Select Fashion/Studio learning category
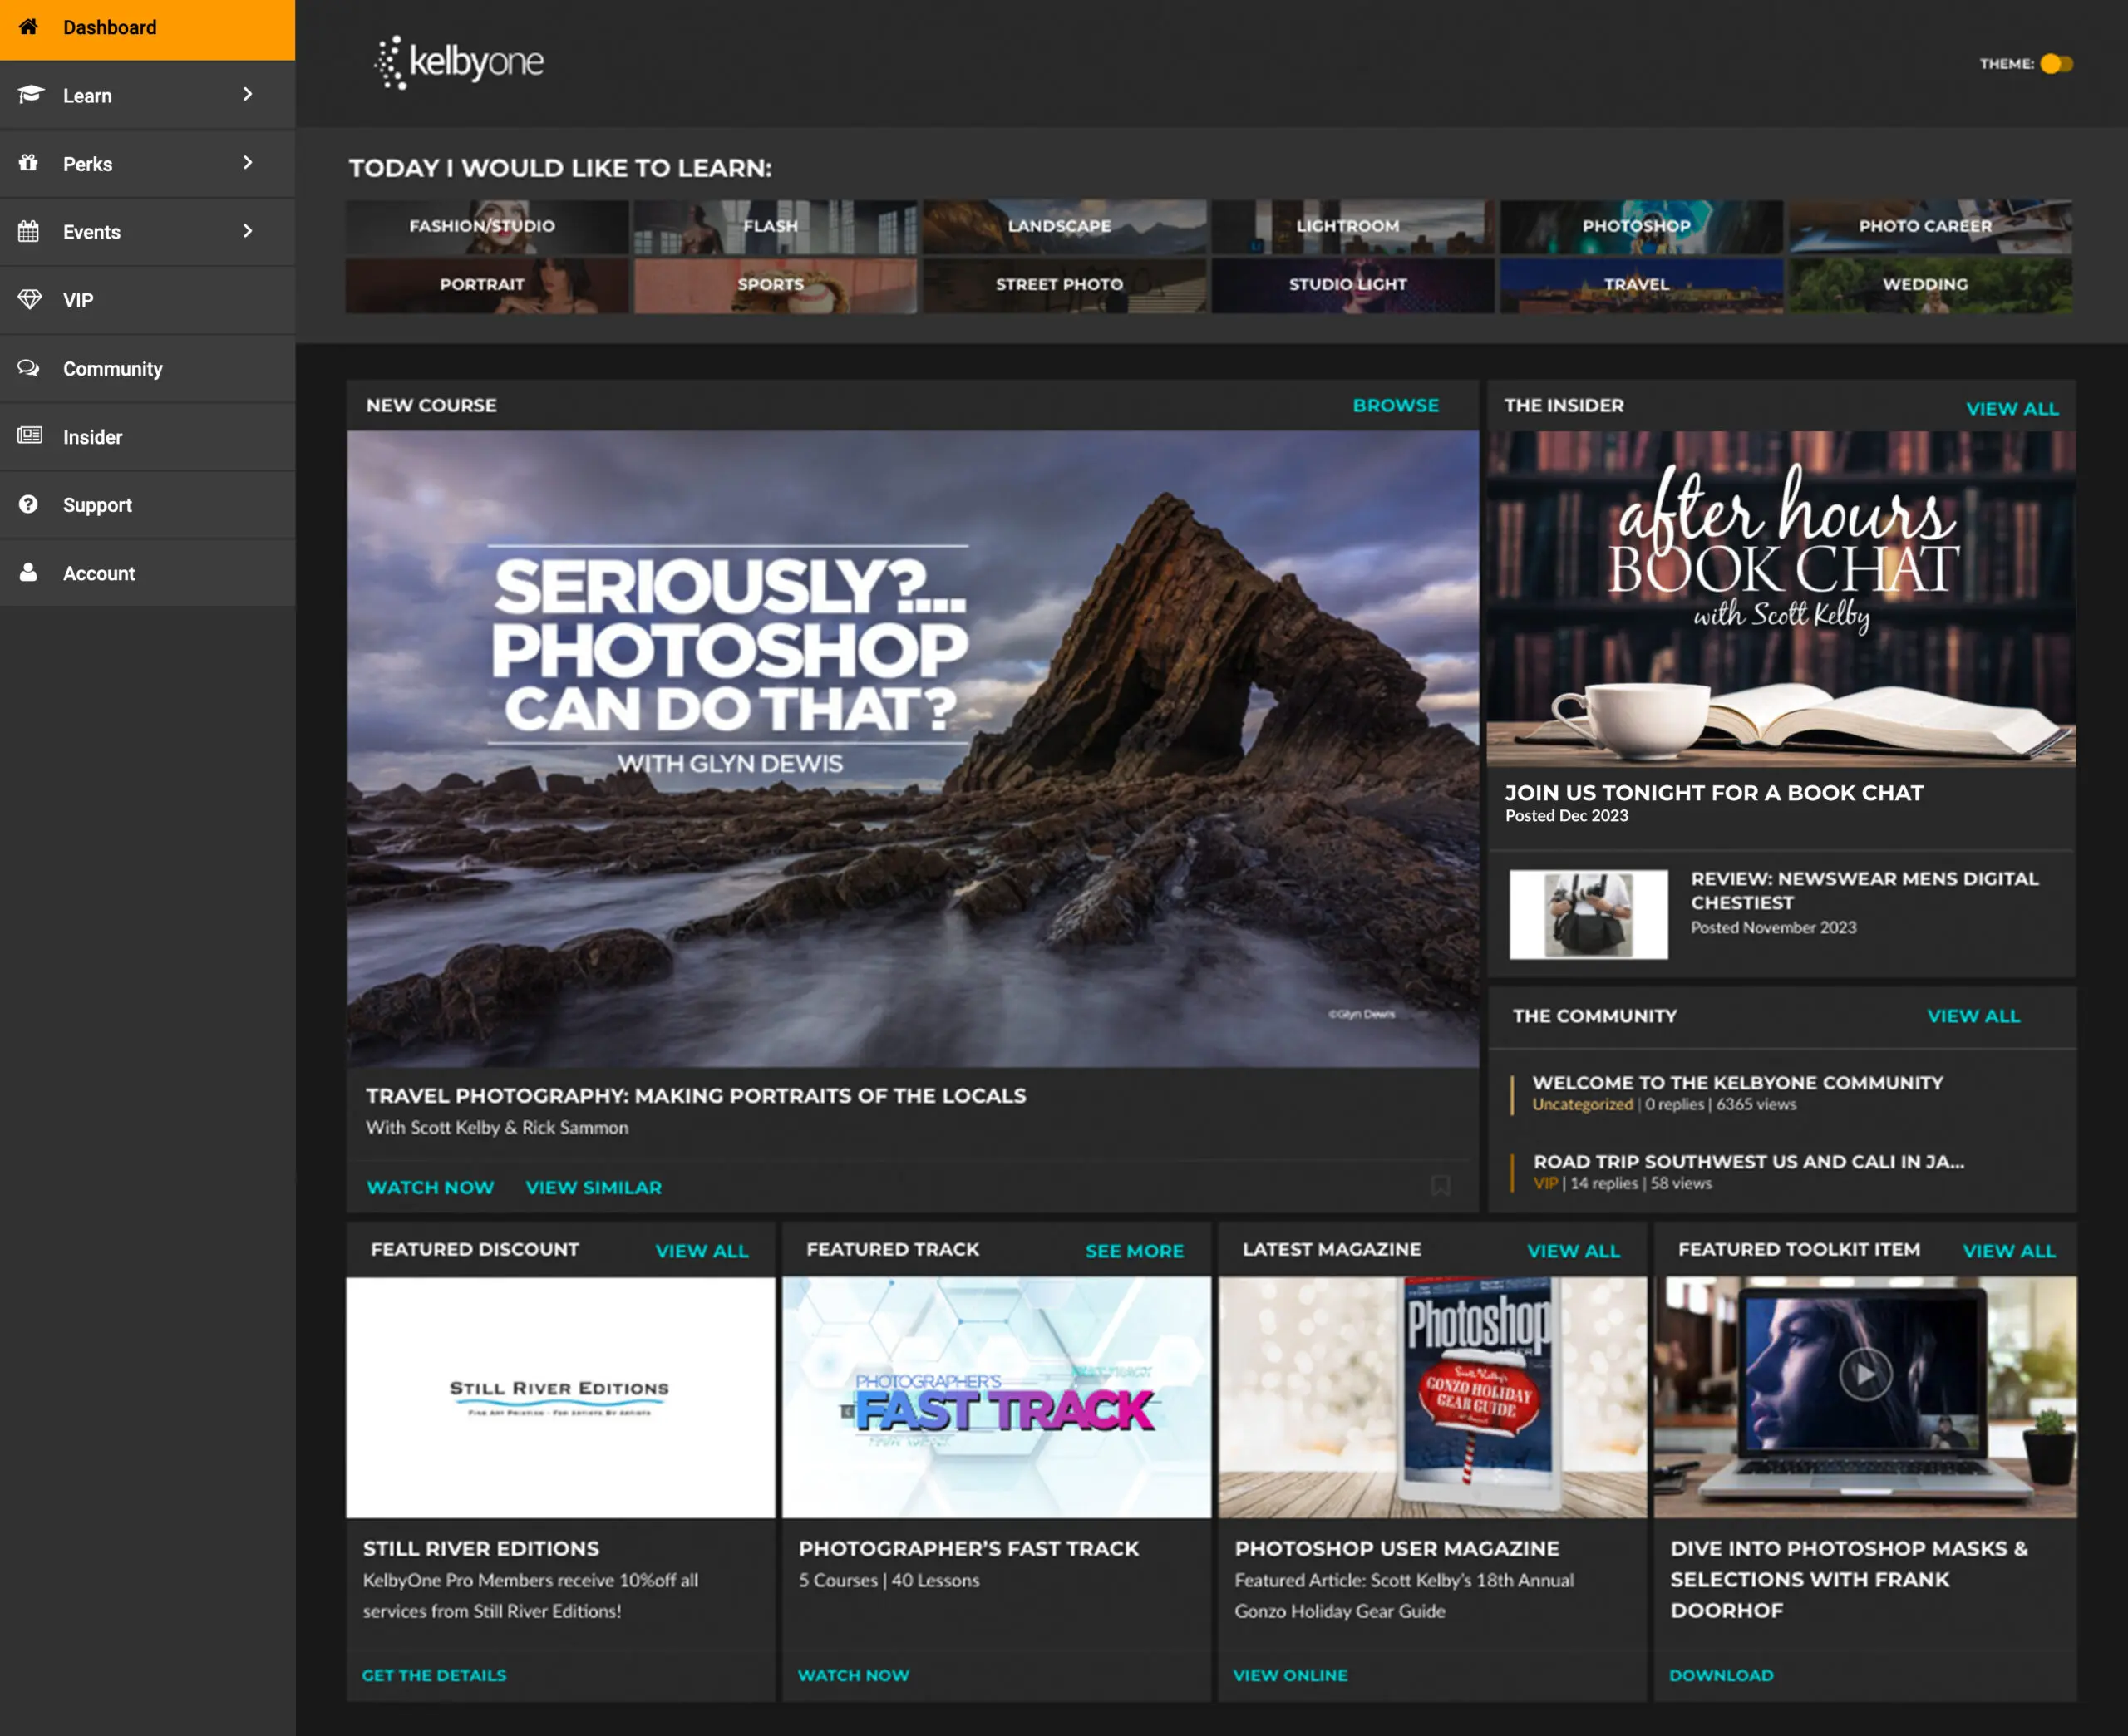Screen dimensions: 2128x1736 pyautogui.click(x=487, y=227)
